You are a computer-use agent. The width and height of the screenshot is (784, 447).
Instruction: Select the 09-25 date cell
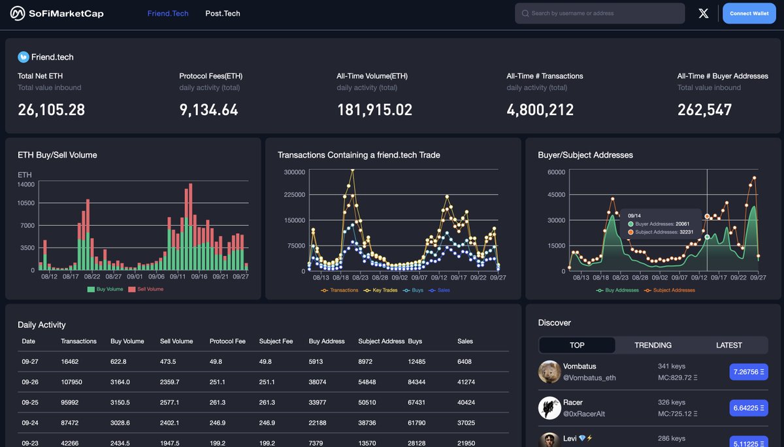[29, 403]
